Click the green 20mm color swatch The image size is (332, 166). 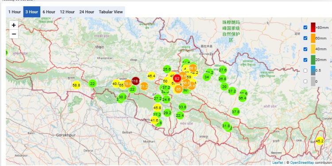coord(313,60)
